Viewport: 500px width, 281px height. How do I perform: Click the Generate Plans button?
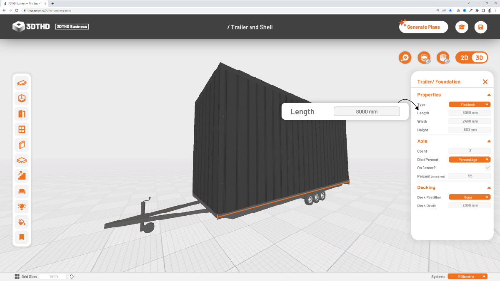pos(423,27)
